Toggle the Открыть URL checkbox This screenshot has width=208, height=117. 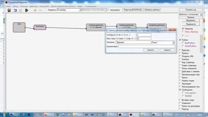(180, 56)
